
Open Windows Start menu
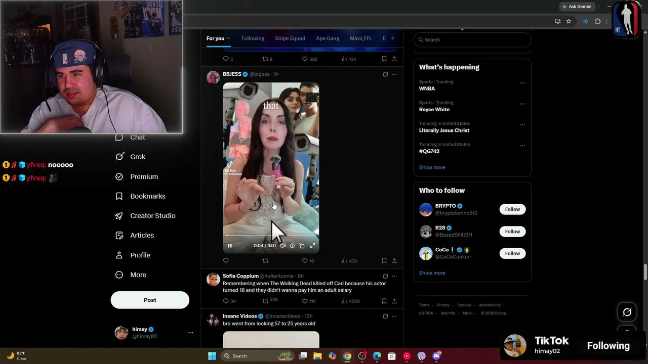pyautogui.click(x=212, y=356)
